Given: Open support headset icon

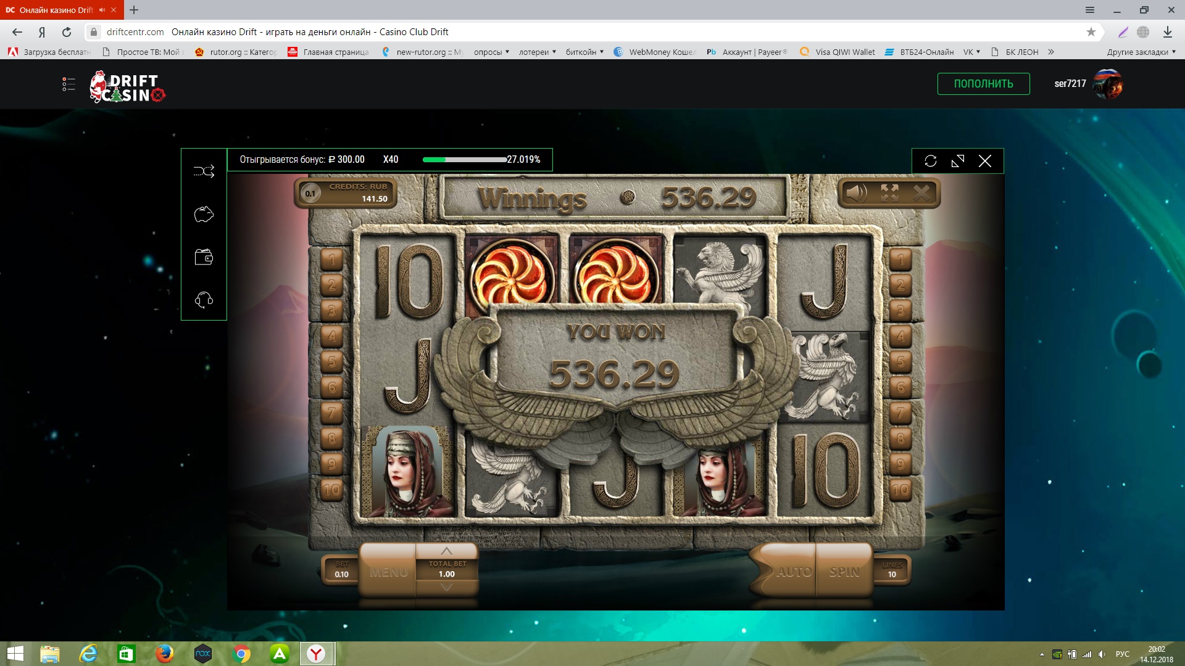Looking at the screenshot, I should [x=204, y=300].
